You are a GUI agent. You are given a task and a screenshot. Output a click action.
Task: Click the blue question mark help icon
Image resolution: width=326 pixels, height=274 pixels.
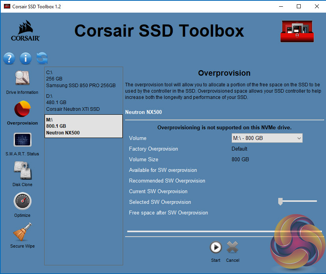9,59
